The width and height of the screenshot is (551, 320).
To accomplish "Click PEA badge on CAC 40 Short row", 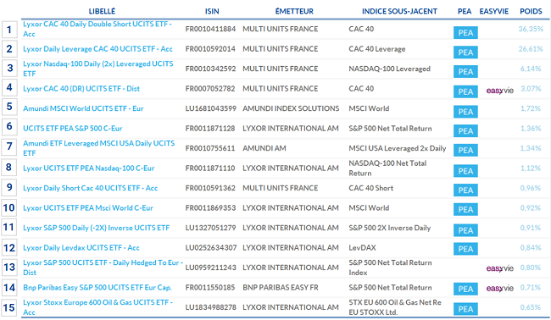I will click(x=465, y=190).
